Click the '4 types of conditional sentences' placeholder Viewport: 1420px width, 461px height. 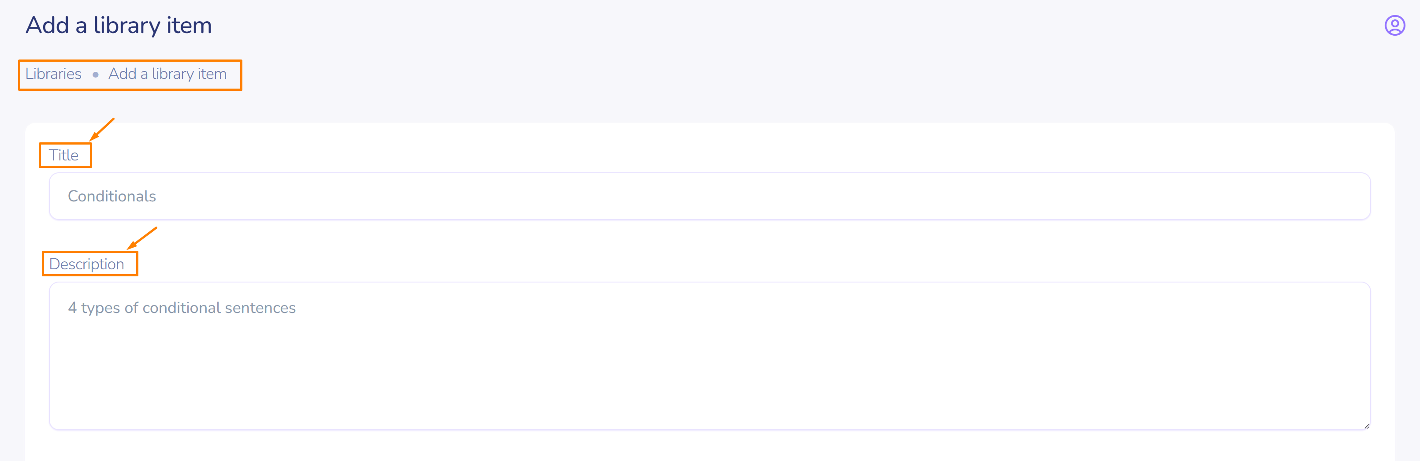[x=182, y=308]
